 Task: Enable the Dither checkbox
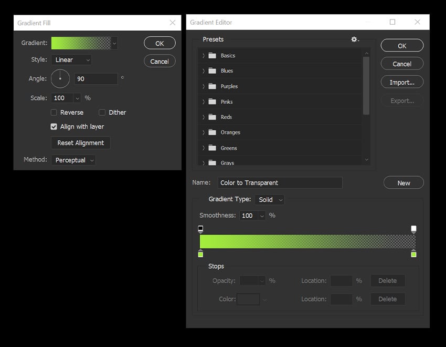102,112
